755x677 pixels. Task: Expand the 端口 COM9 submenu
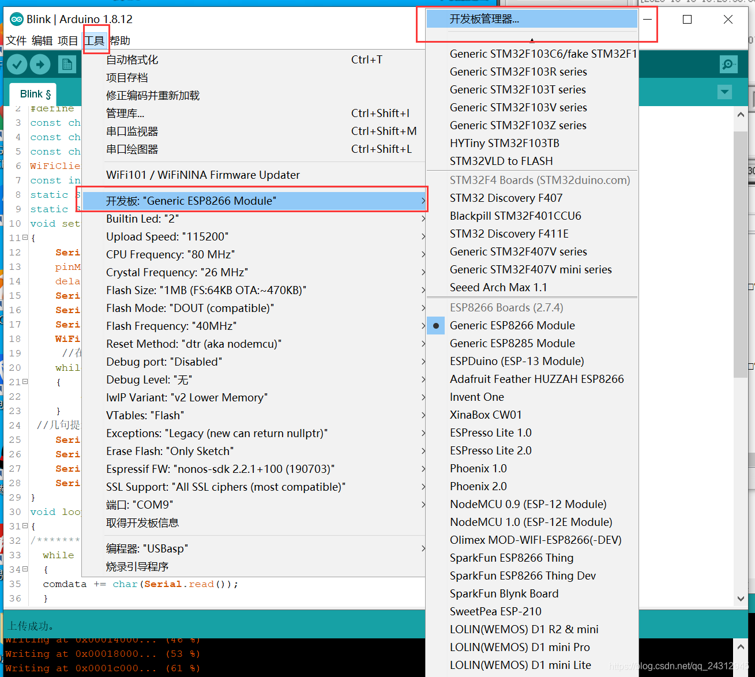point(254,505)
